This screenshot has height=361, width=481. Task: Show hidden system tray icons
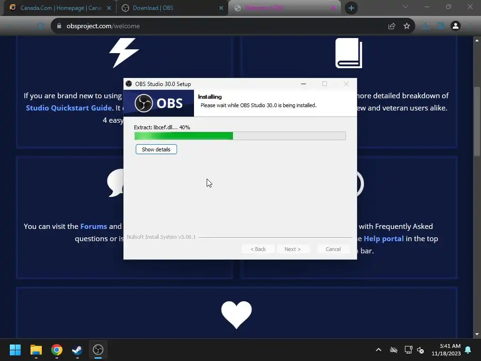[379, 350]
